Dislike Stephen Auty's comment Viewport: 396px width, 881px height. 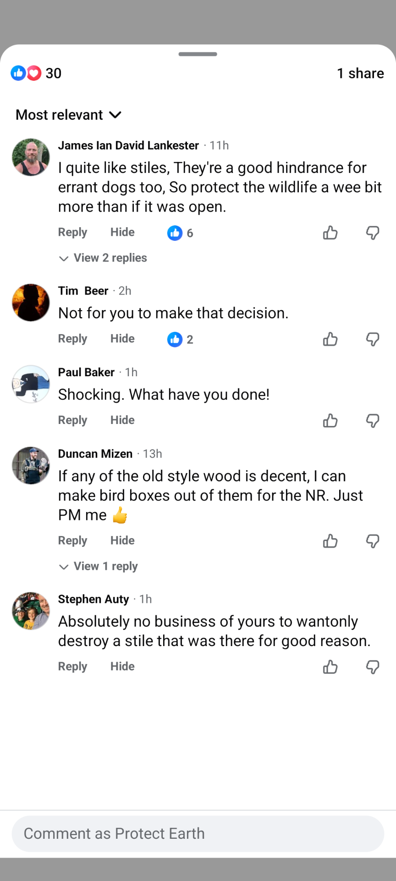(373, 667)
